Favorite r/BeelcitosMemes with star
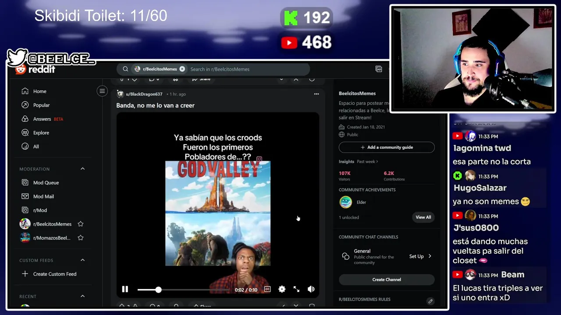The height and width of the screenshot is (315, 561). click(81, 224)
